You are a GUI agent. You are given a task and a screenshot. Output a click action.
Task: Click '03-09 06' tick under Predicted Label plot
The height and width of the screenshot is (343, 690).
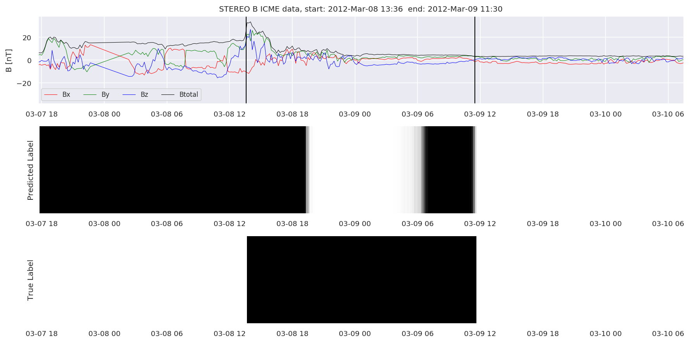[x=417, y=224]
